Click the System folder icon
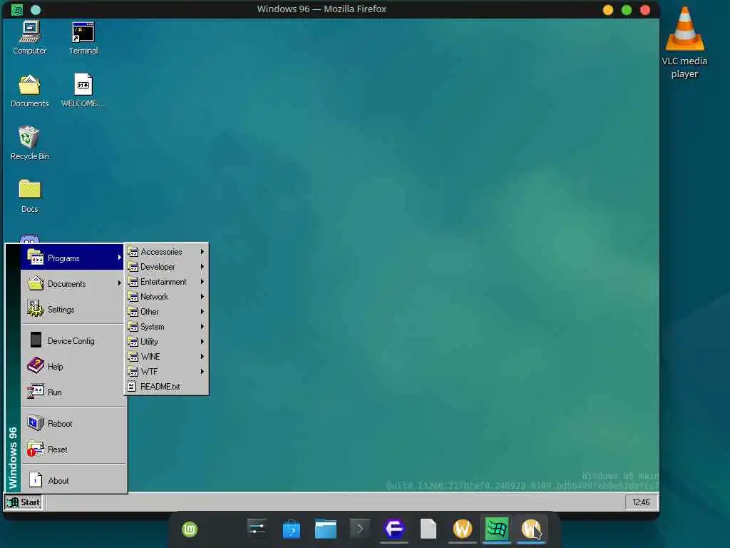Screen dimensions: 730x548 (x=133, y=327)
